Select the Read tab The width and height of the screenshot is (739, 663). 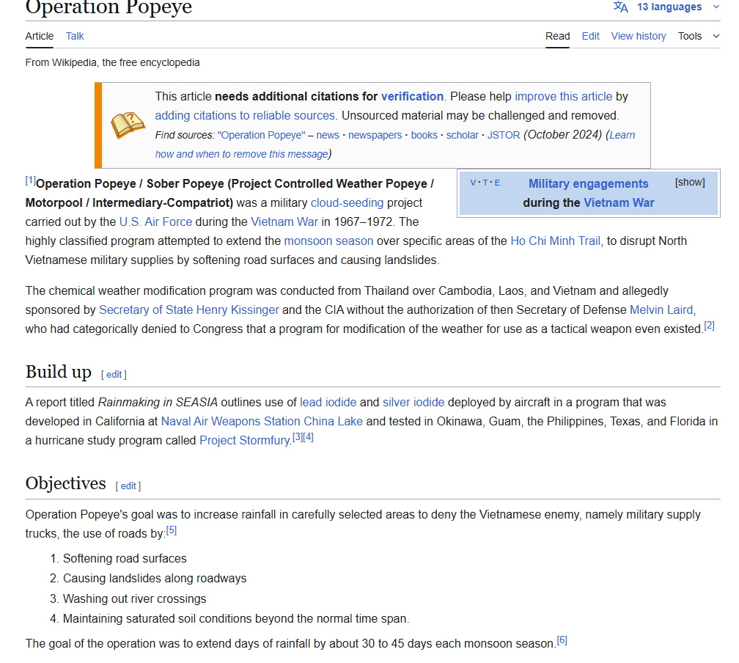tap(557, 37)
